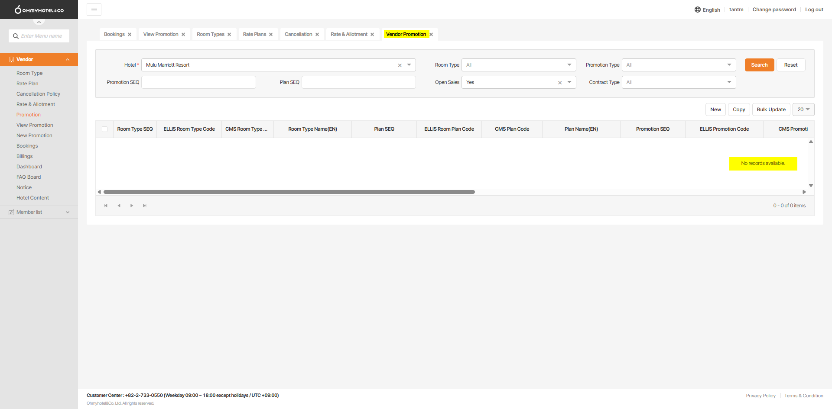
Task: Click the globe language icon
Action: tap(698, 10)
